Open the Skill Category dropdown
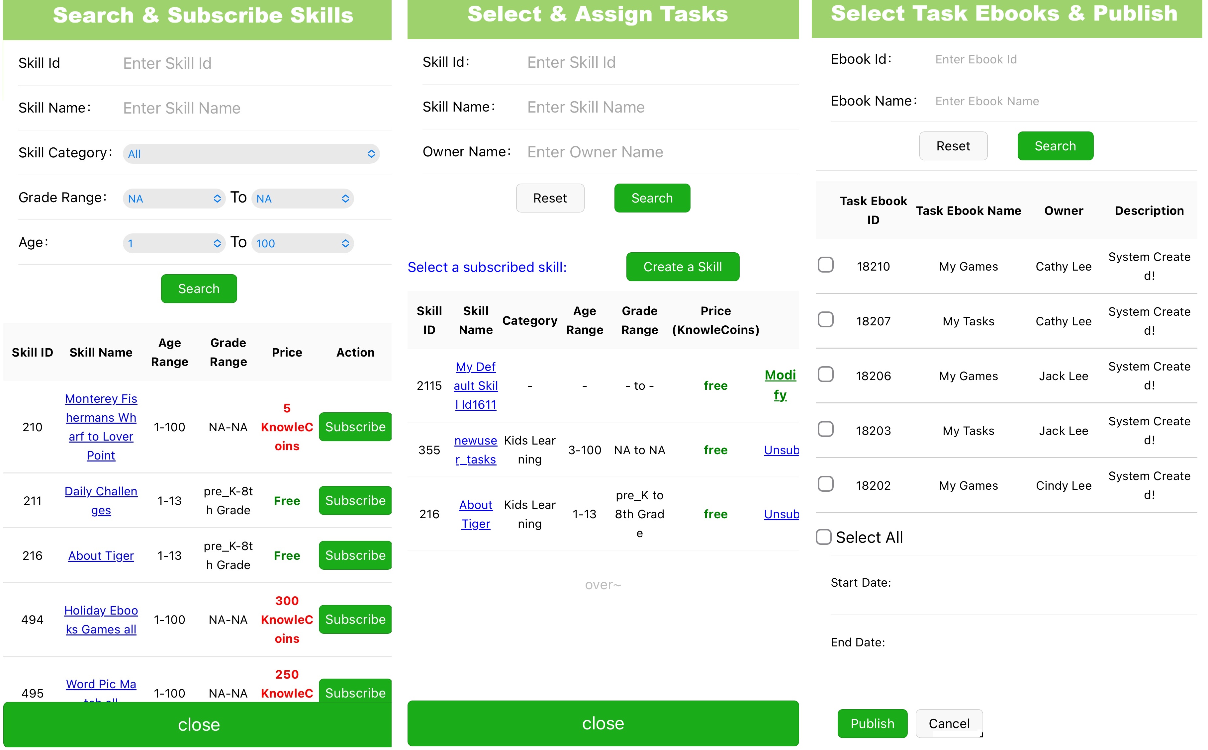Viewport: 1208px width, 750px height. point(250,154)
